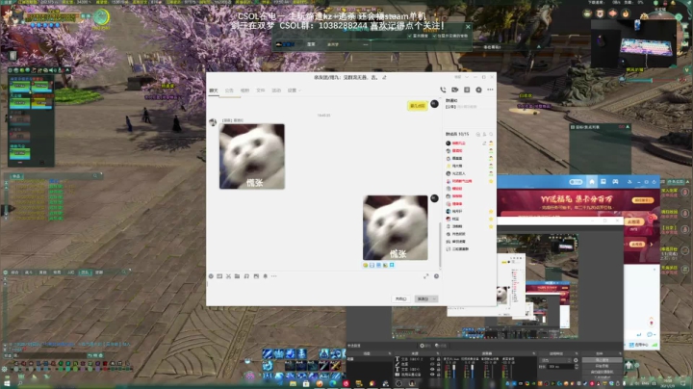Open the Settings tab dropdown in group chat

pyautogui.click(x=294, y=91)
